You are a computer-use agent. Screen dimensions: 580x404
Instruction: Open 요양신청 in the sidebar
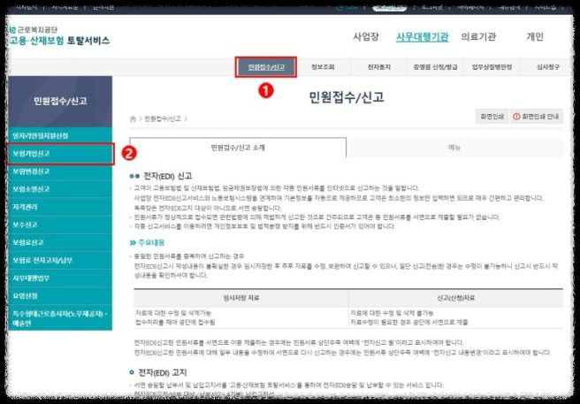pos(60,295)
